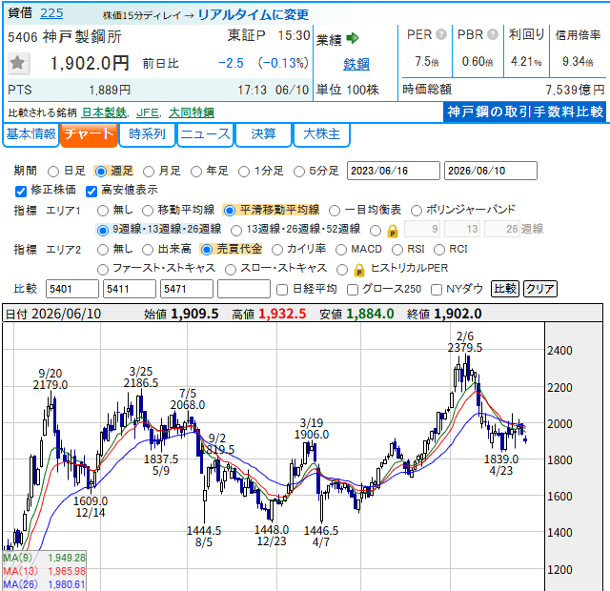Click the 8/5 1444.5 low label on chart
This screenshot has width=610, height=591.
pyautogui.click(x=204, y=537)
